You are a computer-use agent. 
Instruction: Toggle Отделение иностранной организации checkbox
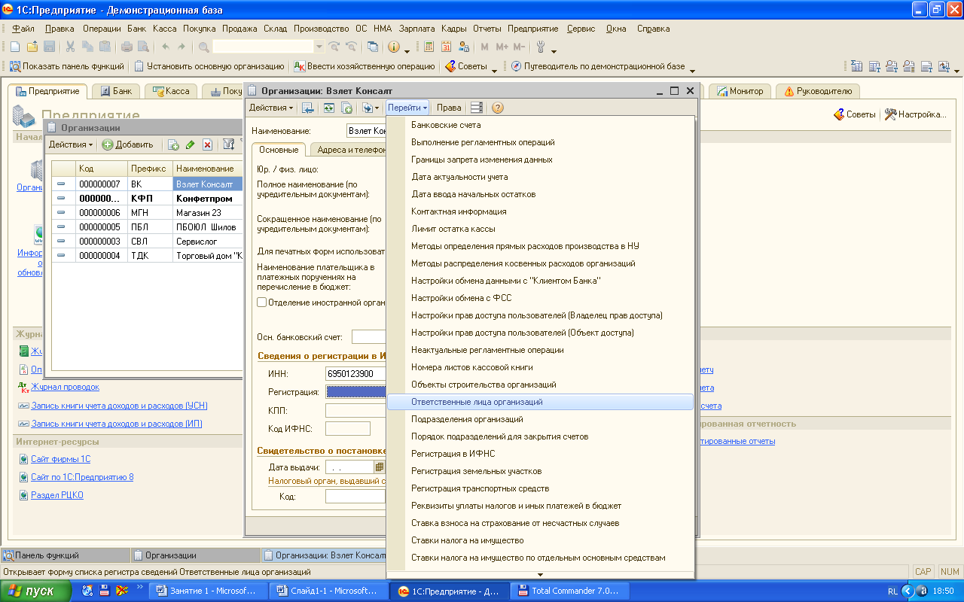coord(262,303)
